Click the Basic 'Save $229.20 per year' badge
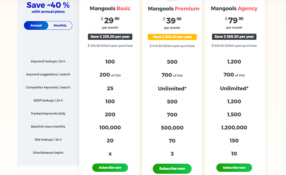Screen dimensions: 286x175 pos(110,37)
